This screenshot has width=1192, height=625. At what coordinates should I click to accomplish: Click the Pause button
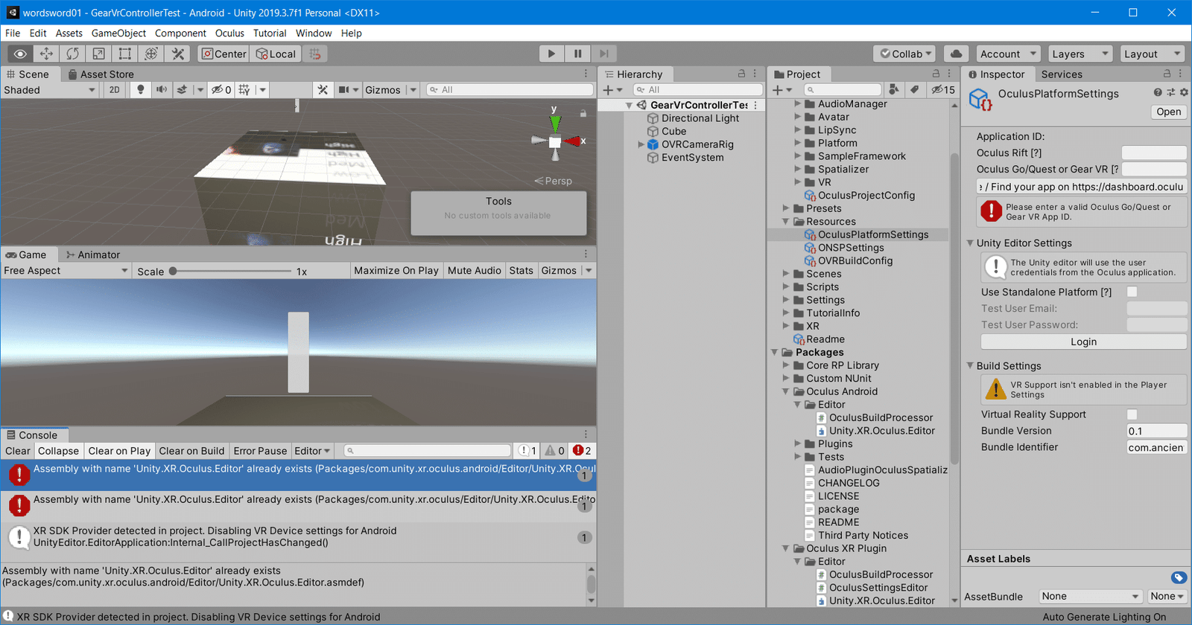[577, 54]
